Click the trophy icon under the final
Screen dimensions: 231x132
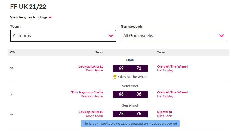[115, 77]
